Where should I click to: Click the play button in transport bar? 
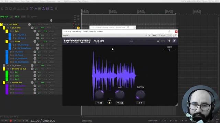pos(15,121)
